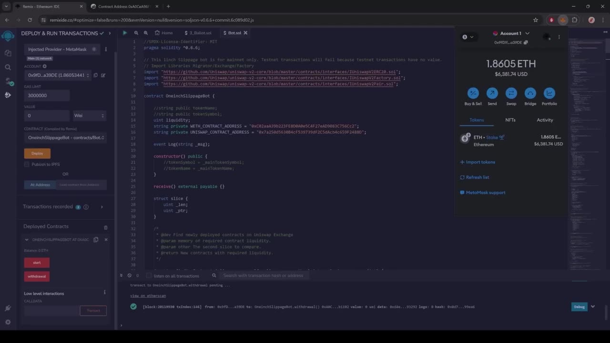Open Low level interactions info icon
610x343 pixels.
[x=105, y=293]
